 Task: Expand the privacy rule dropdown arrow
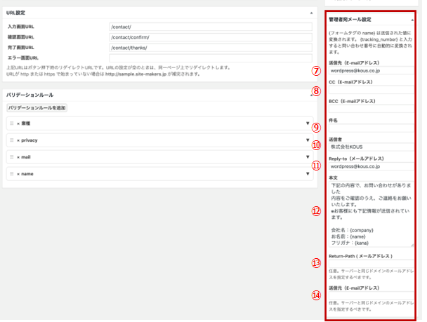point(308,140)
